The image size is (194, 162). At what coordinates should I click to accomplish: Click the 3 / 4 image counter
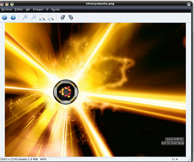pos(175,159)
